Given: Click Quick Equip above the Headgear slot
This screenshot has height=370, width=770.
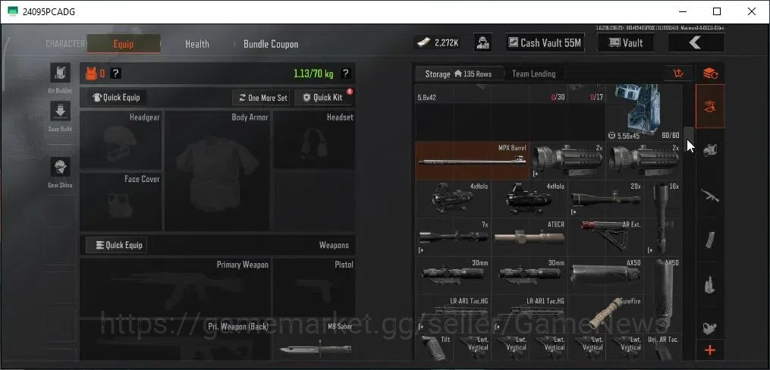Looking at the screenshot, I should 116,97.
